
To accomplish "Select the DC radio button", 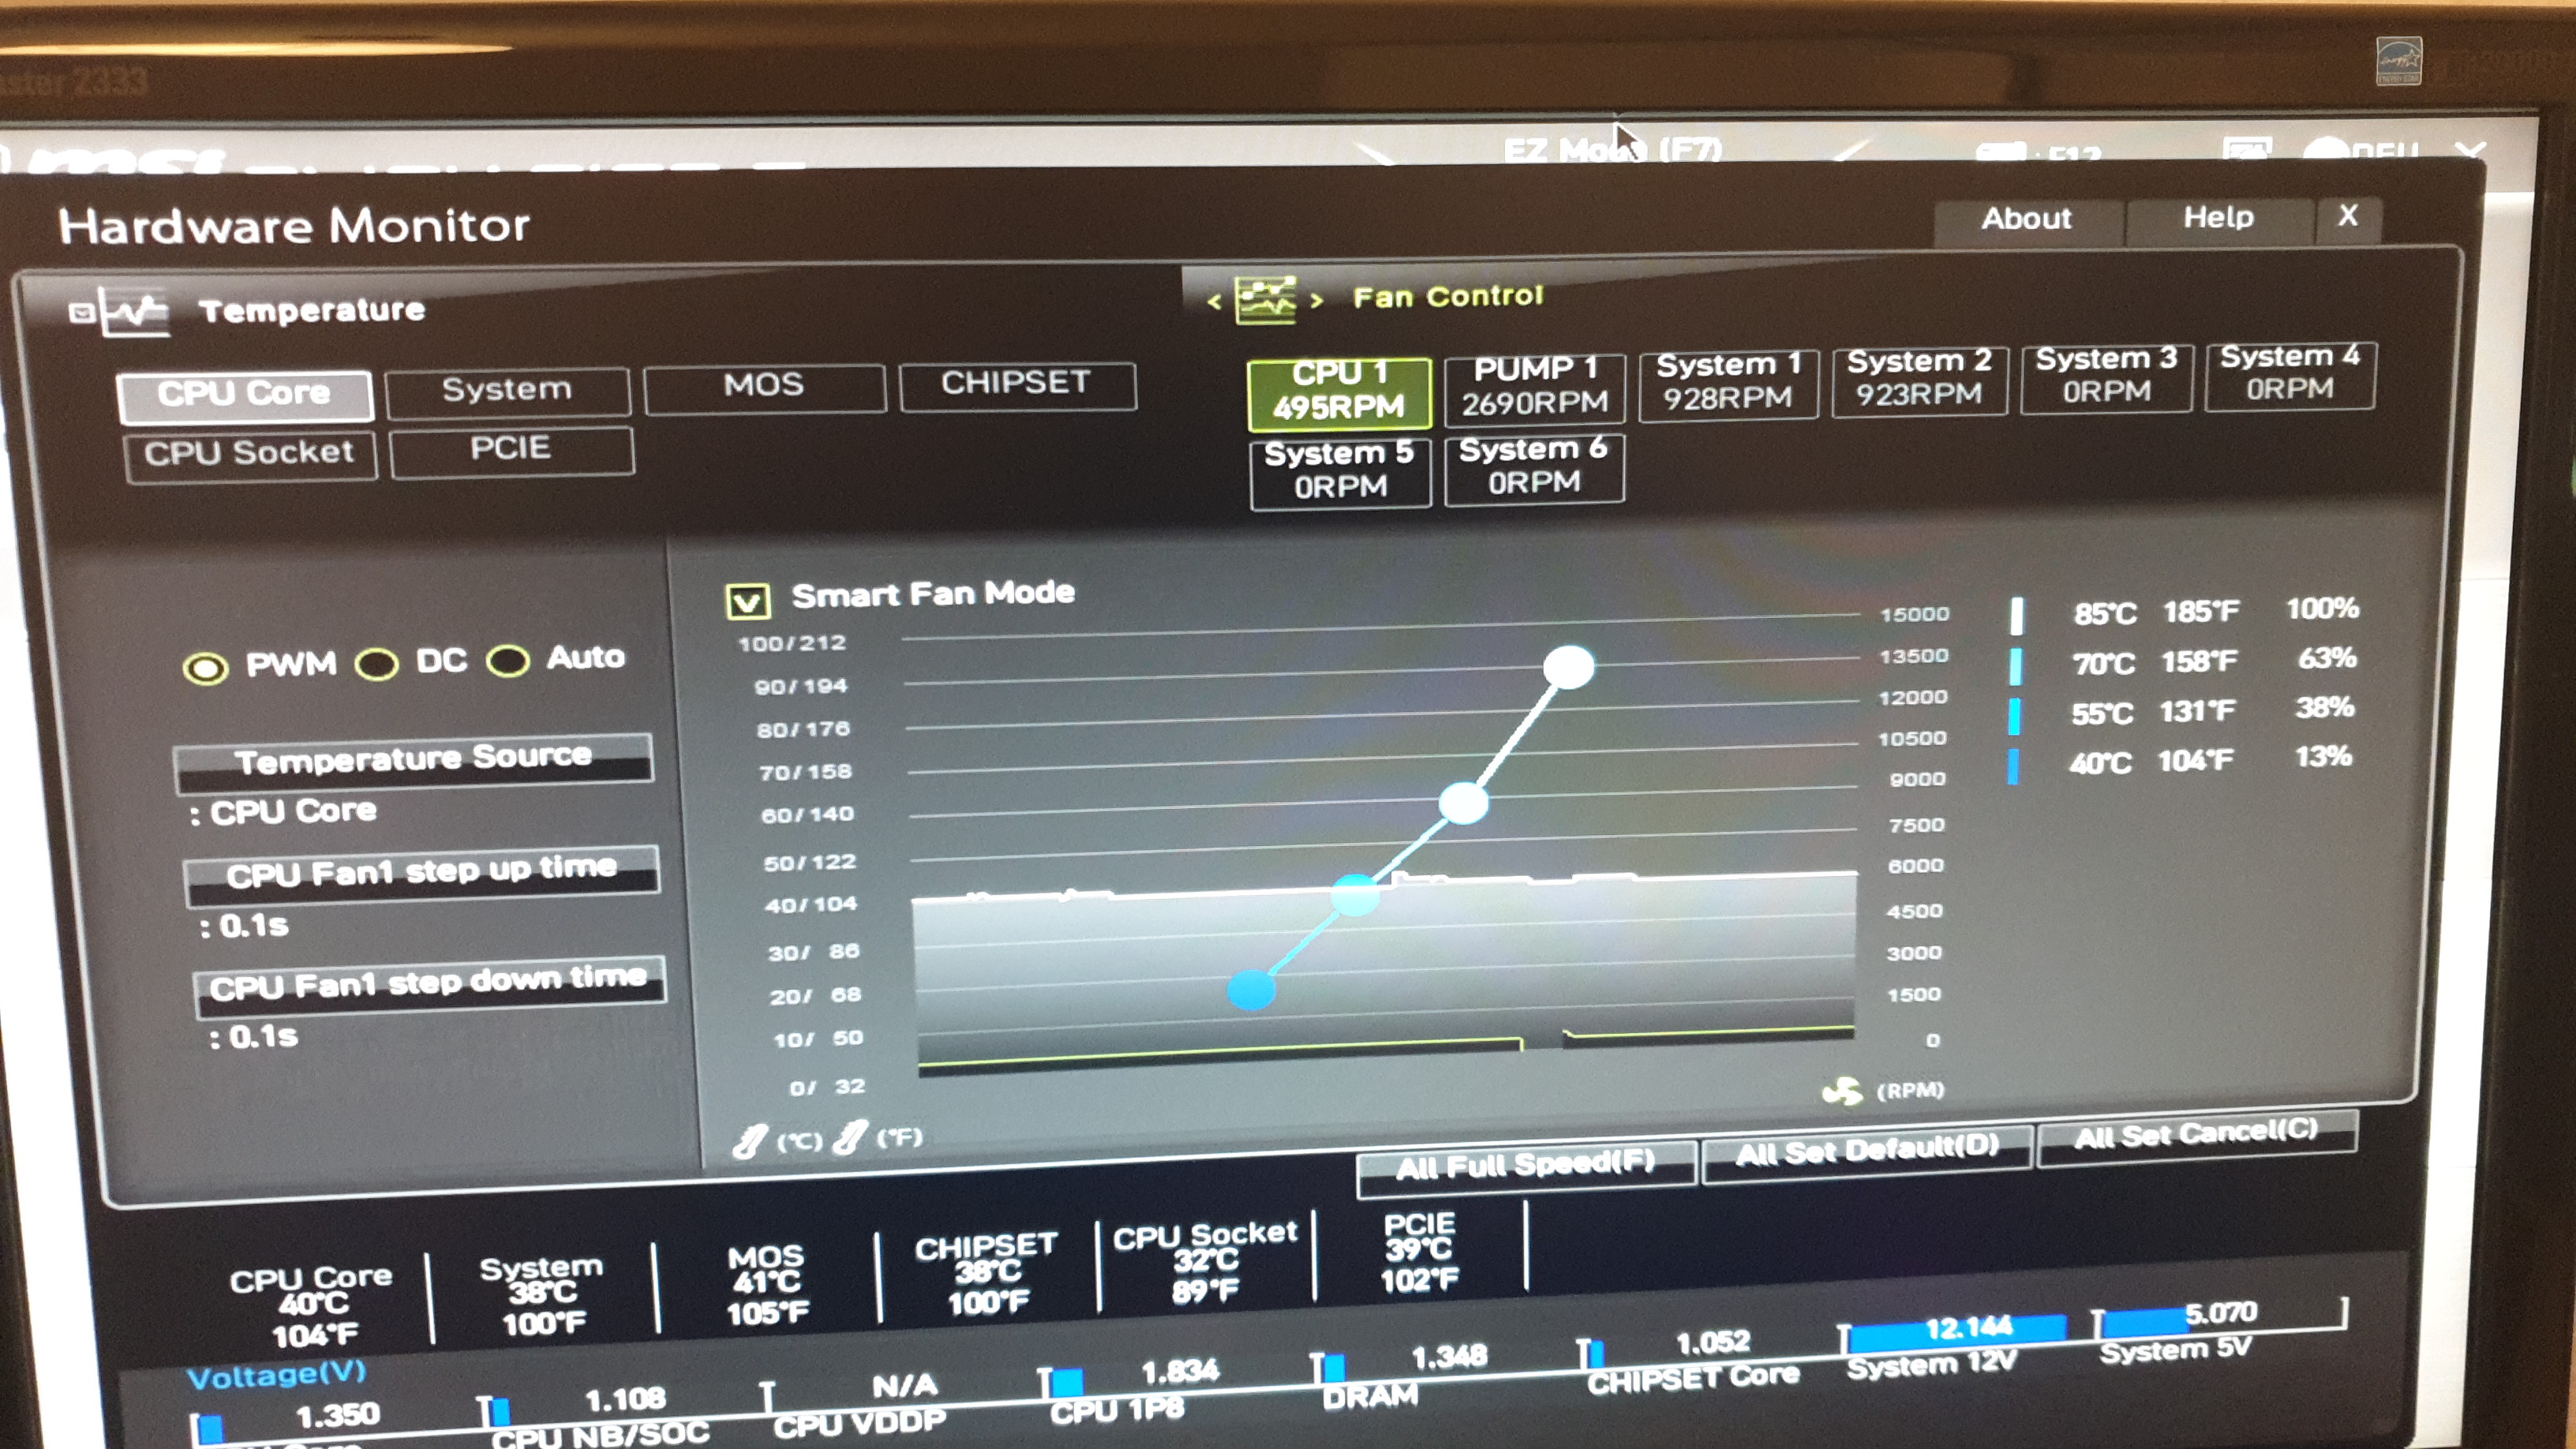I will pos(377,664).
